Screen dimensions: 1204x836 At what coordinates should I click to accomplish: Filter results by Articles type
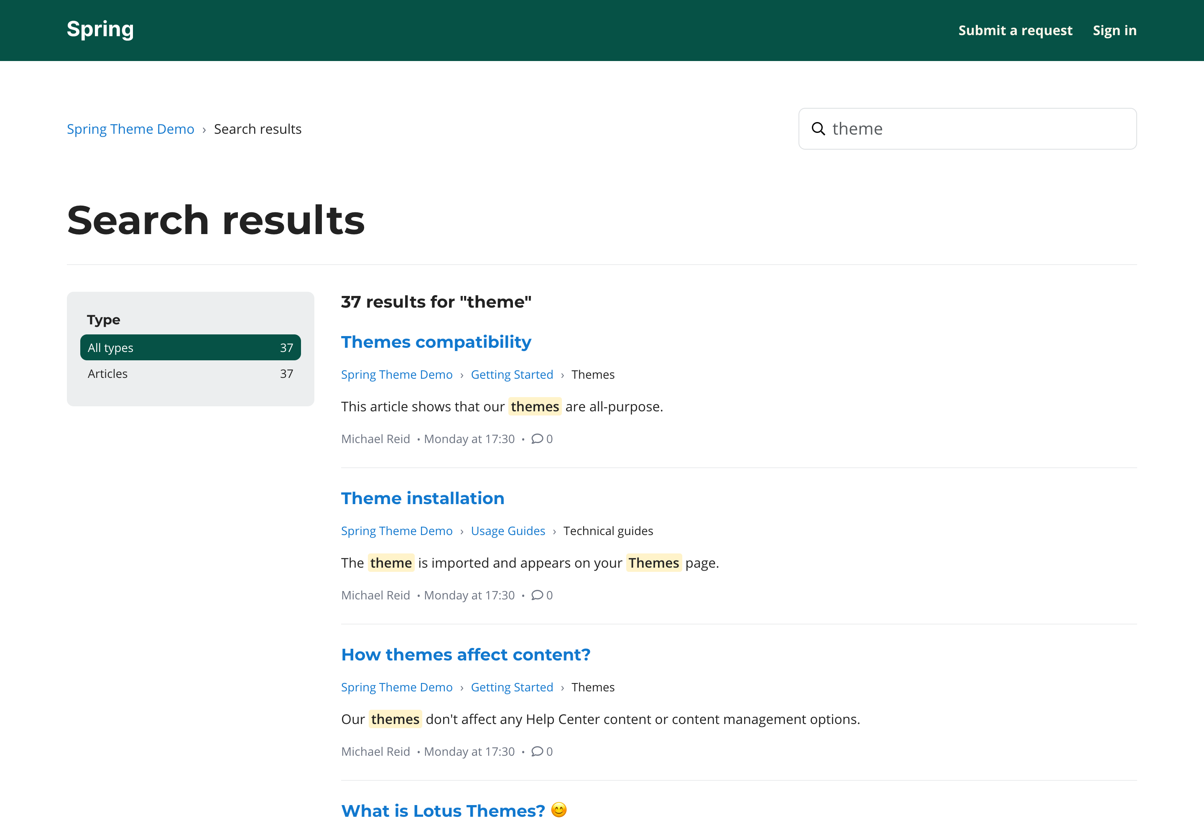point(190,373)
